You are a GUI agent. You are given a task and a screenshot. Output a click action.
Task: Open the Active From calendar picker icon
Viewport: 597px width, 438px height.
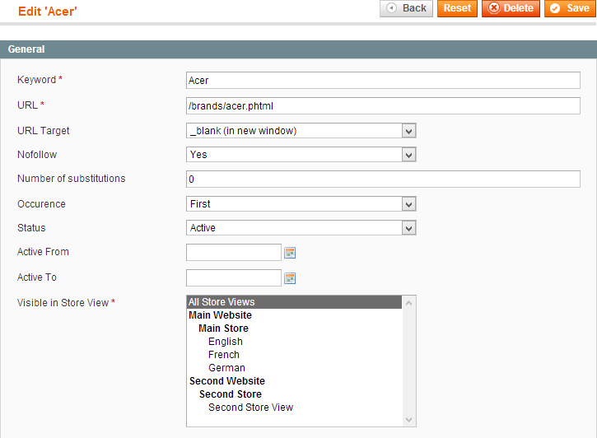coord(290,253)
